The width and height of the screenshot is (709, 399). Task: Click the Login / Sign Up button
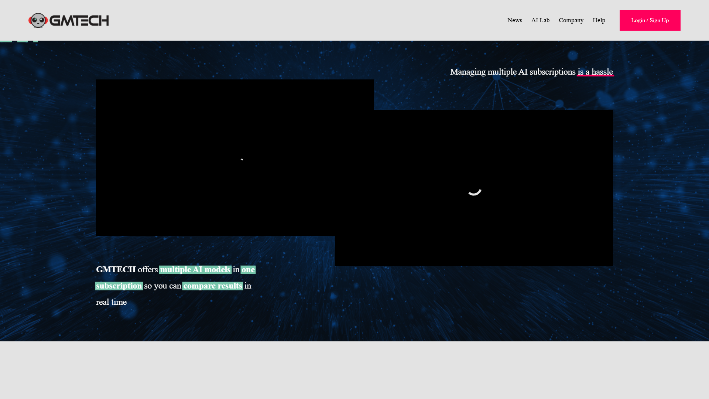pos(650,20)
